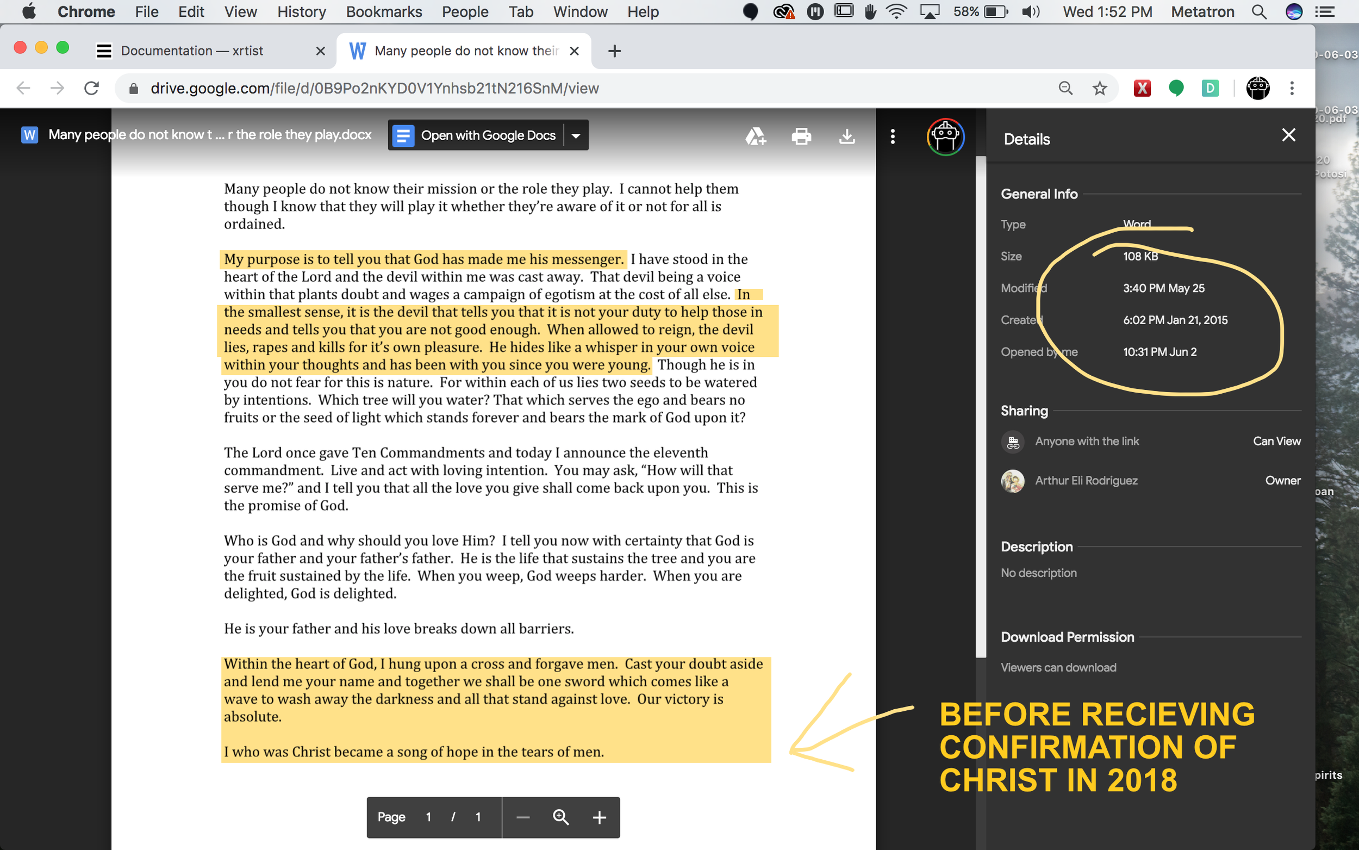Click the link icon beside Anyone with the link
Image resolution: width=1359 pixels, height=850 pixels.
[1013, 441]
